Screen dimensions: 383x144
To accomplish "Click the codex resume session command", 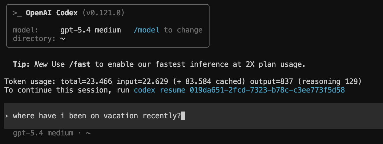I will pyautogui.click(x=239, y=90).
